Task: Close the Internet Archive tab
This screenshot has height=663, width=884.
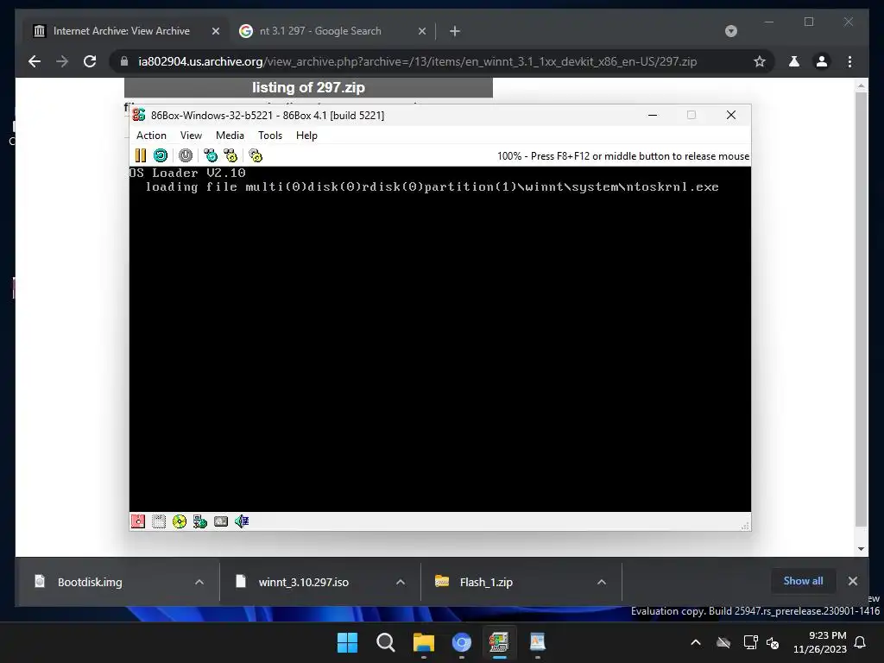Action: 215,32
